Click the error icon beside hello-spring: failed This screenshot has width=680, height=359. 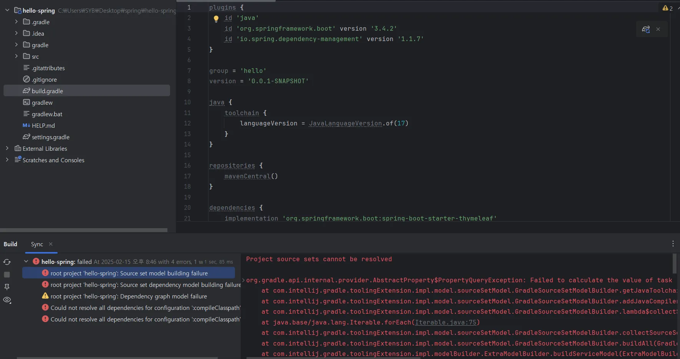tap(36, 261)
